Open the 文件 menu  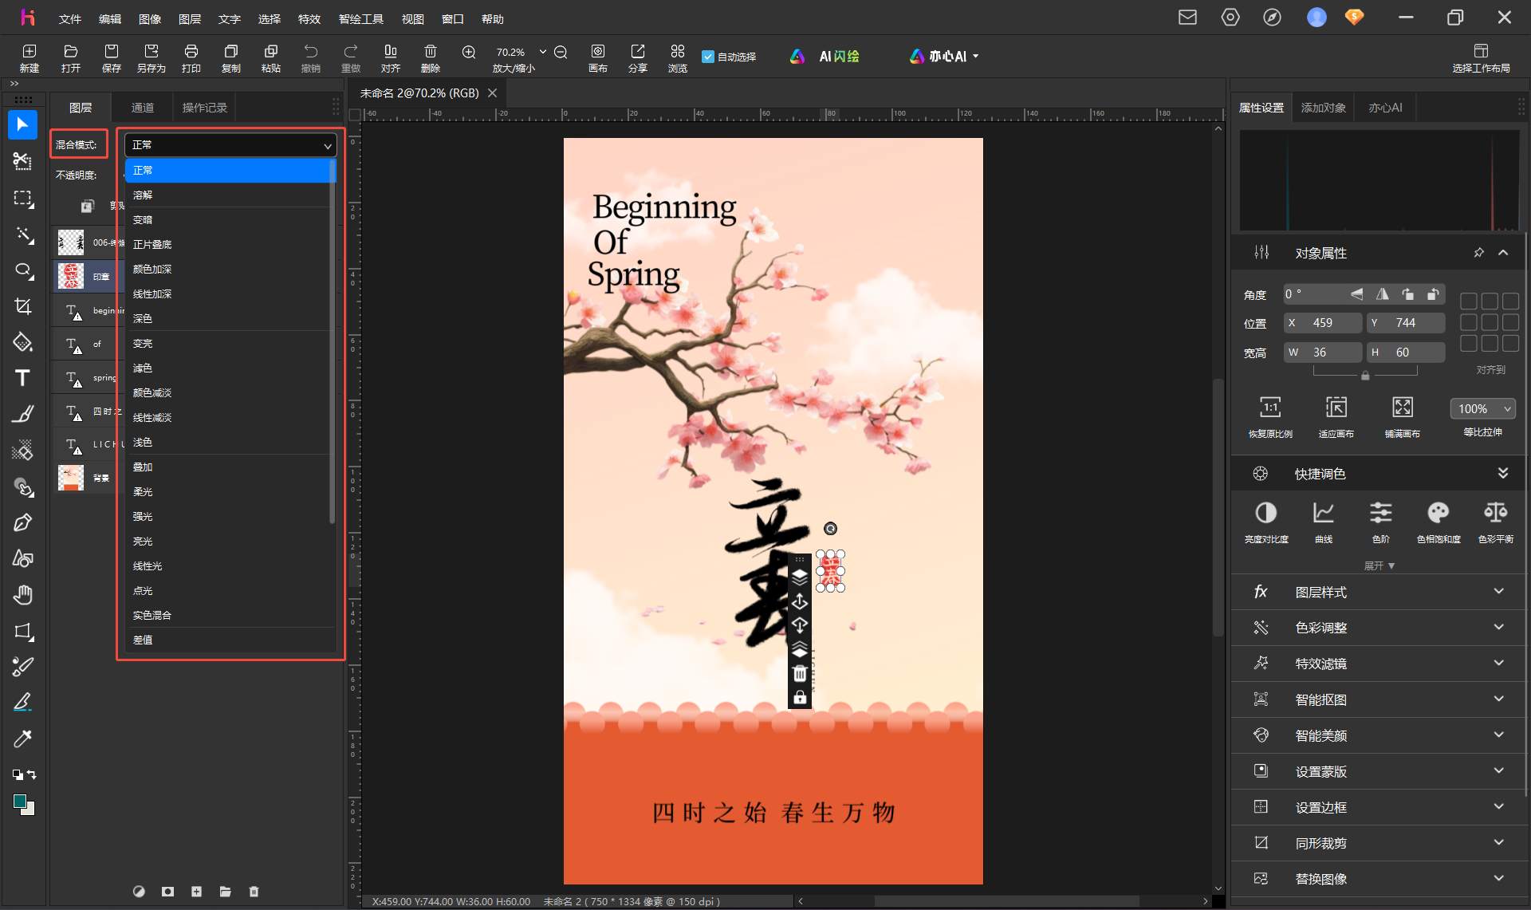(70, 19)
